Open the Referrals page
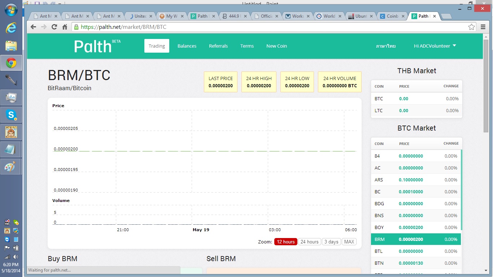The image size is (493, 277). [x=218, y=46]
